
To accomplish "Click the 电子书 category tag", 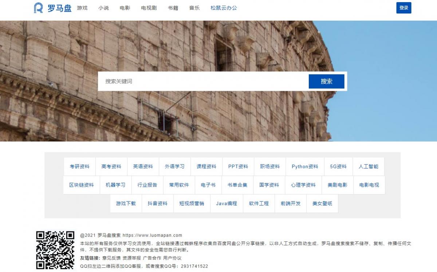I will [208, 185].
